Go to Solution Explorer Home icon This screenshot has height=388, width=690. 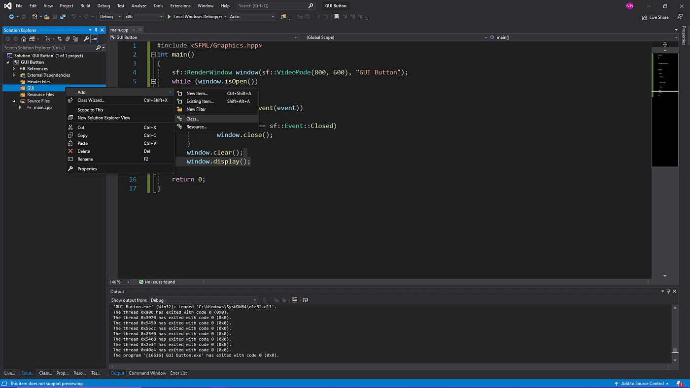24,39
